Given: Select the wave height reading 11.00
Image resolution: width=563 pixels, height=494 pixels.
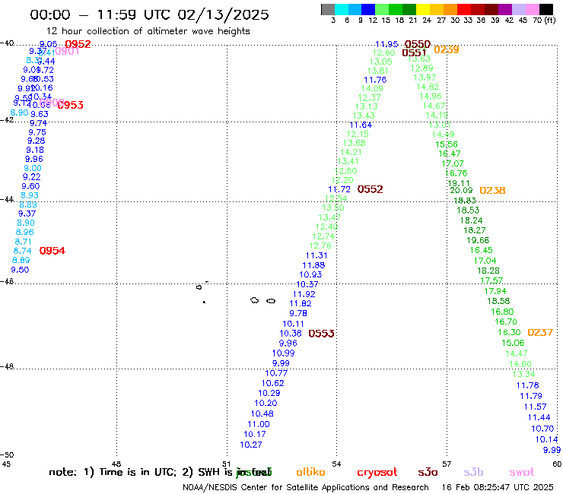Looking at the screenshot, I should point(259,424).
